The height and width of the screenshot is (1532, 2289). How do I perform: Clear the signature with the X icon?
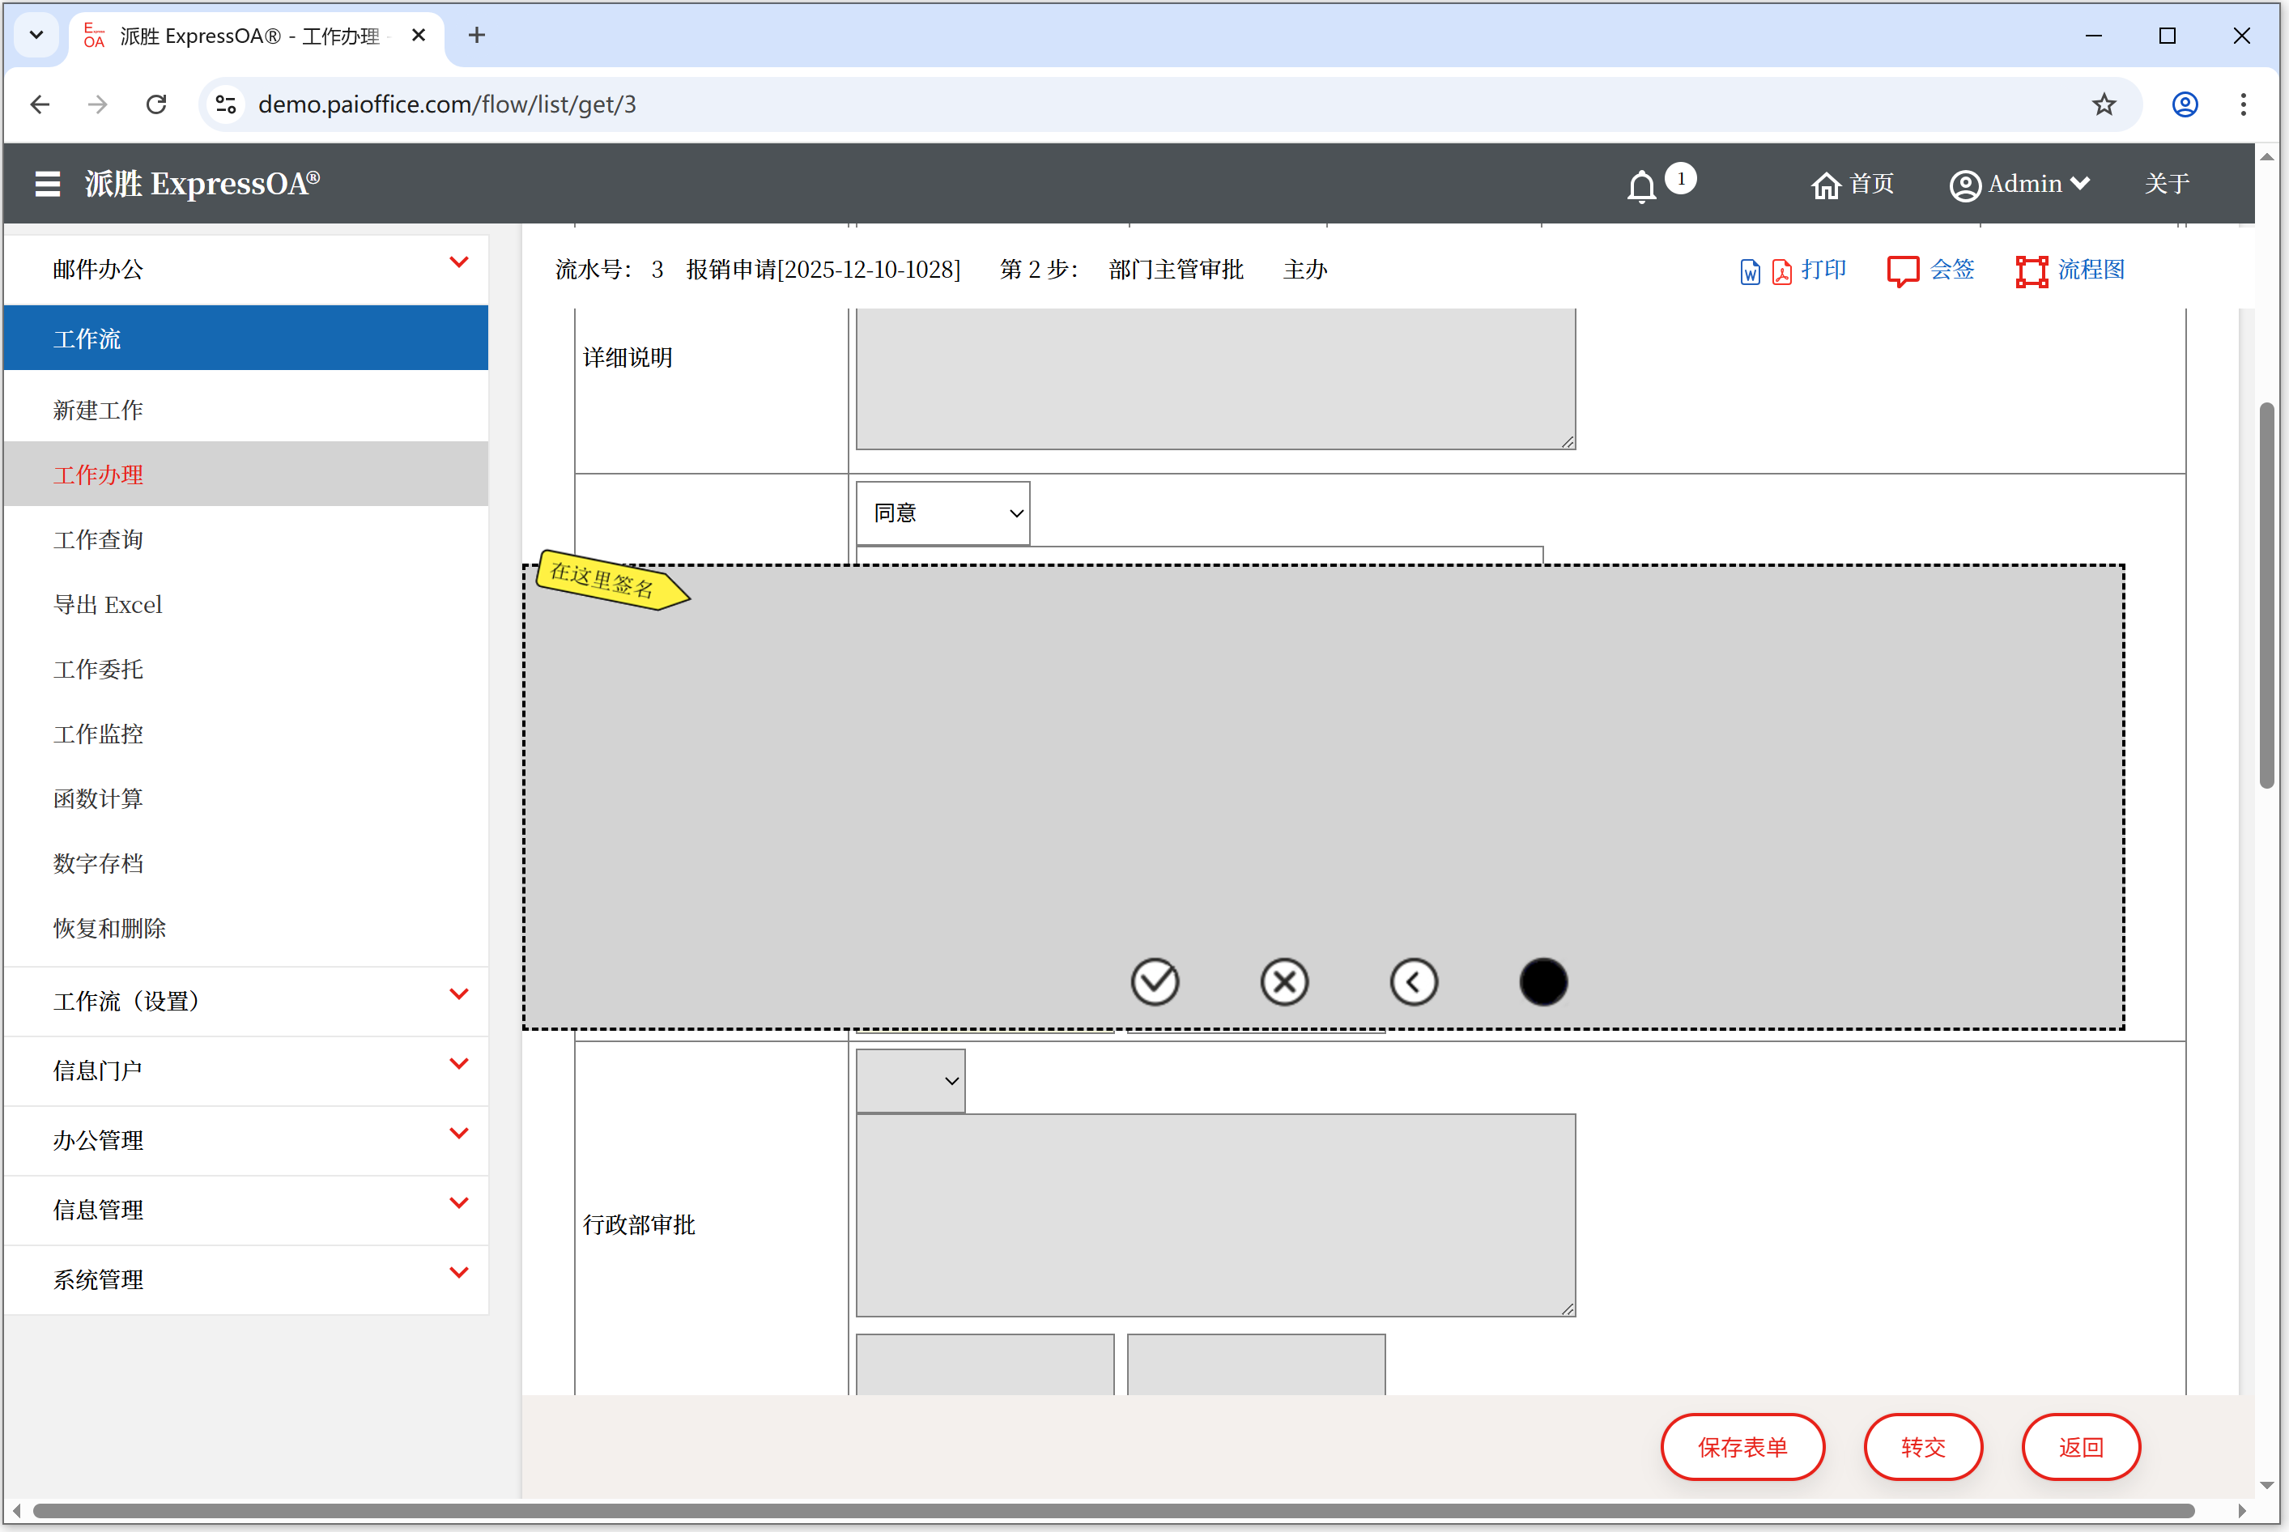point(1283,982)
